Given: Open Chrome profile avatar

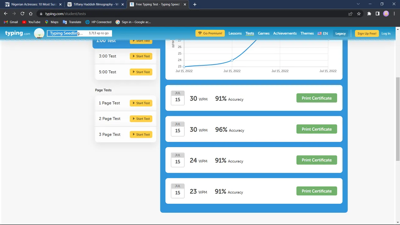Looking at the screenshot, I should tap(386, 14).
